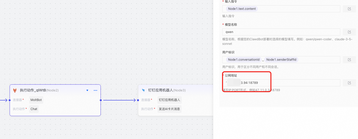Select 发送AI卡片消息 action value in Node3
358x139 pixels.
(x=169, y=109)
